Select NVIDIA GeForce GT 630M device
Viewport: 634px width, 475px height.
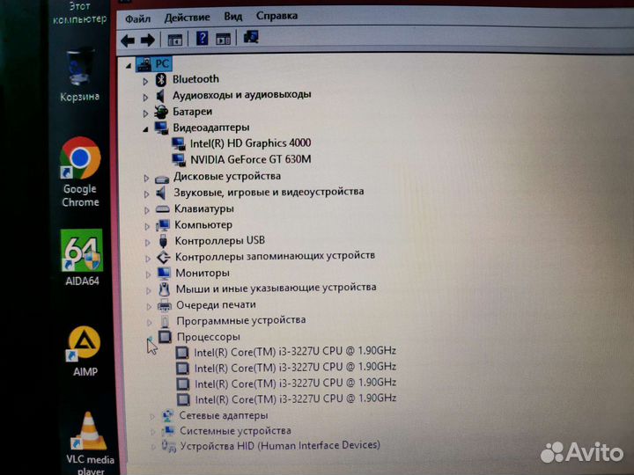tap(251, 159)
